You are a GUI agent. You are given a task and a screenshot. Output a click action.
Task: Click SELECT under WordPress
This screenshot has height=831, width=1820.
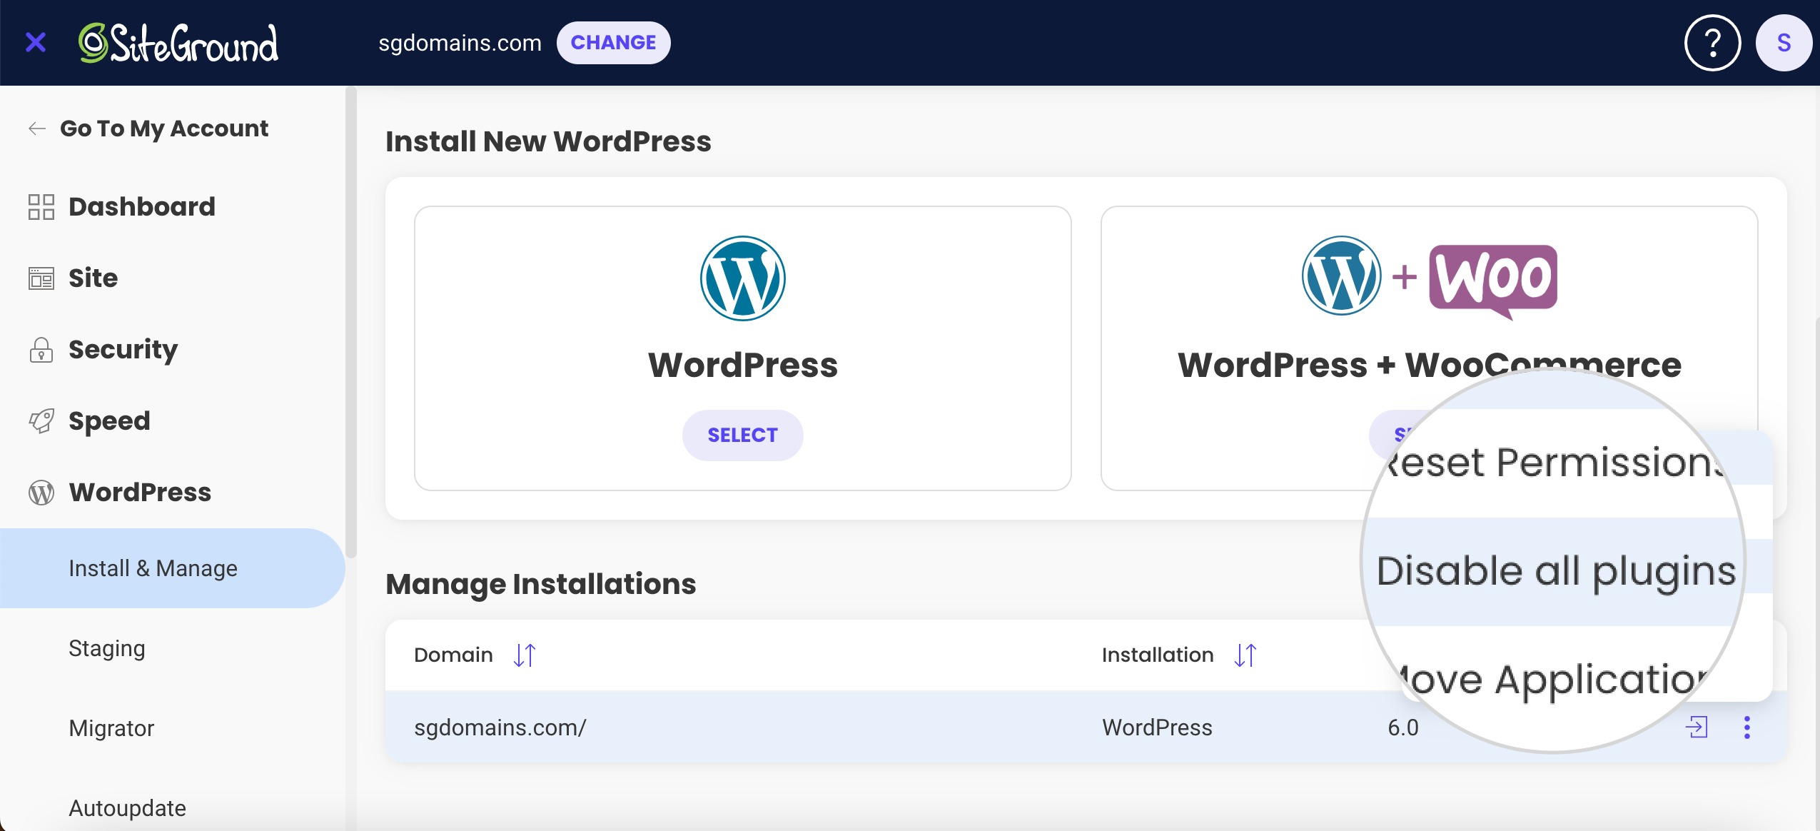coord(742,435)
